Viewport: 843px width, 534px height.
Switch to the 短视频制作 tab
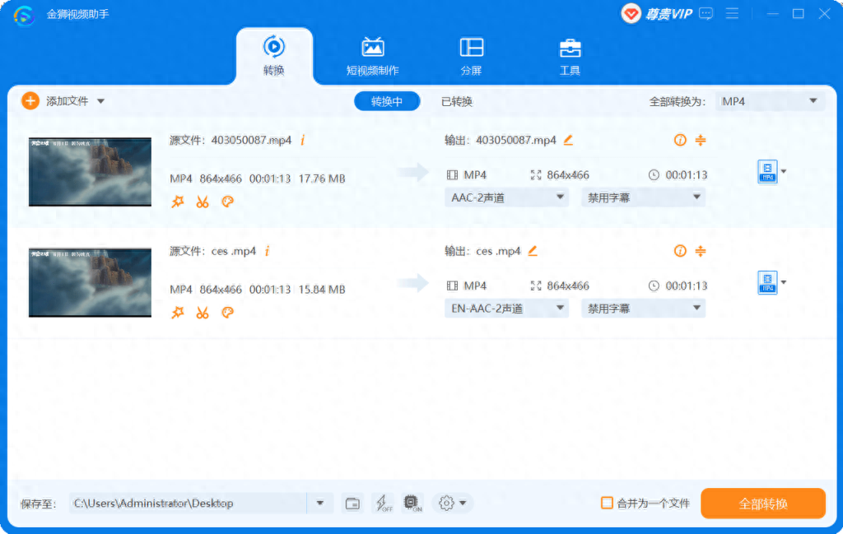(373, 56)
